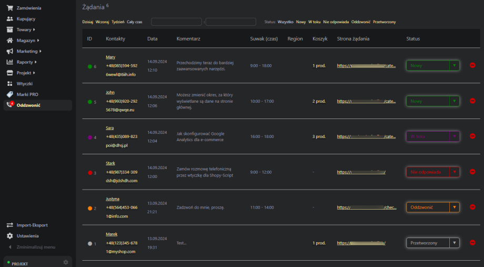Delete Mary's request with red icon
This screenshot has height=267, width=484.
point(472,65)
